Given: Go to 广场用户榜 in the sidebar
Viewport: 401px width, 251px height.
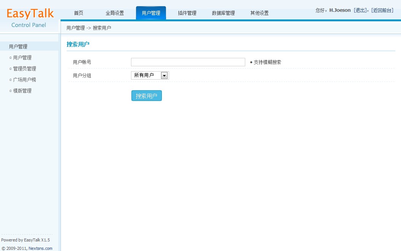Looking at the screenshot, I should point(24,80).
